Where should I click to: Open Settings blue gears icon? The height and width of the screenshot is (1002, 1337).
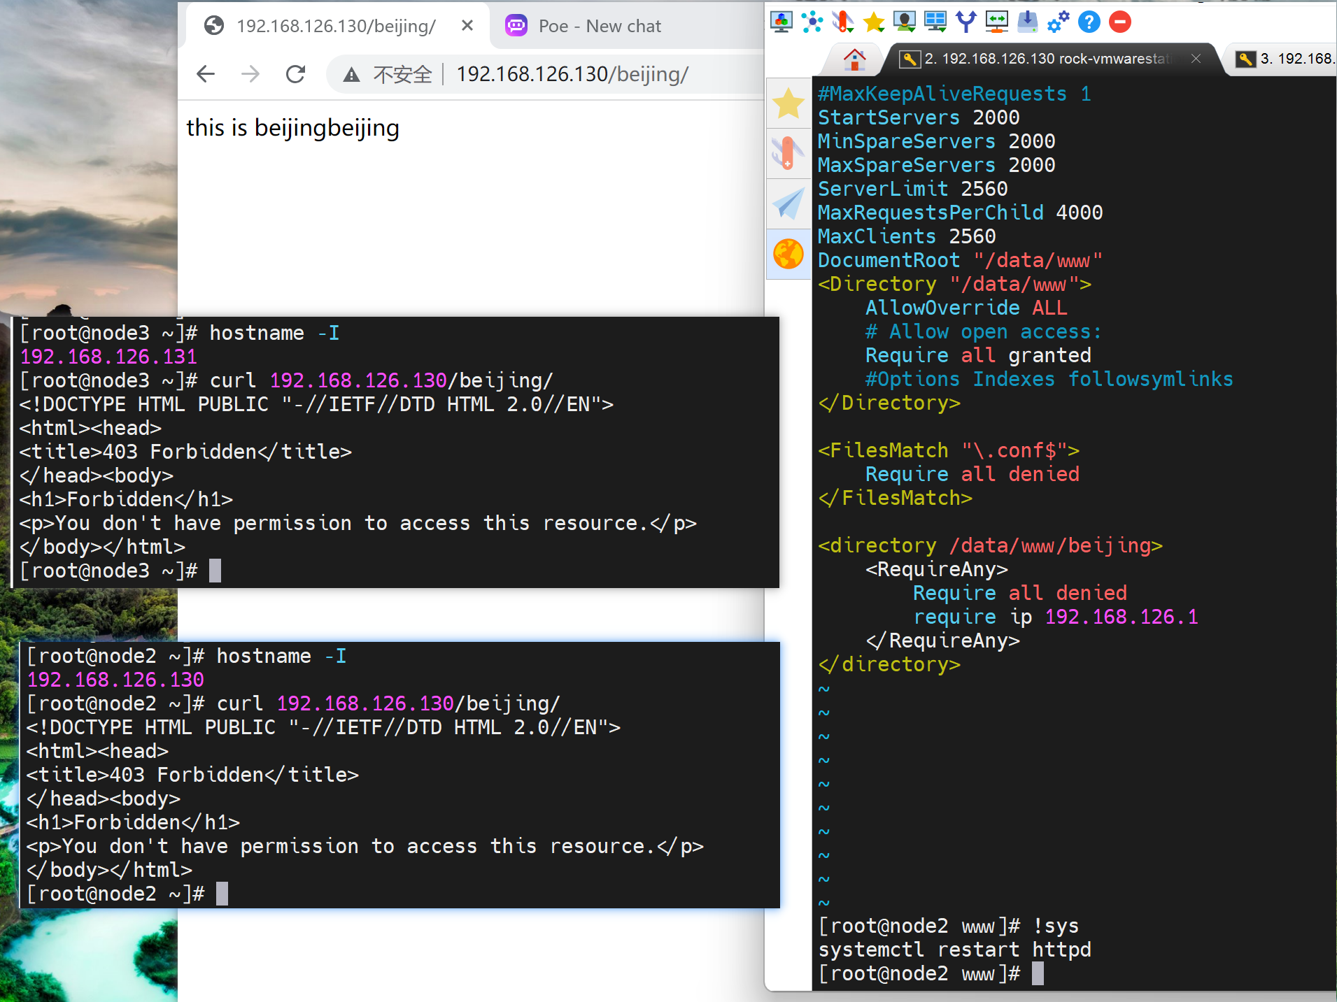point(1058,22)
